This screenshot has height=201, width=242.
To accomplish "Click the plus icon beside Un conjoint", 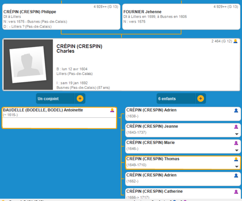I will 80,98.
